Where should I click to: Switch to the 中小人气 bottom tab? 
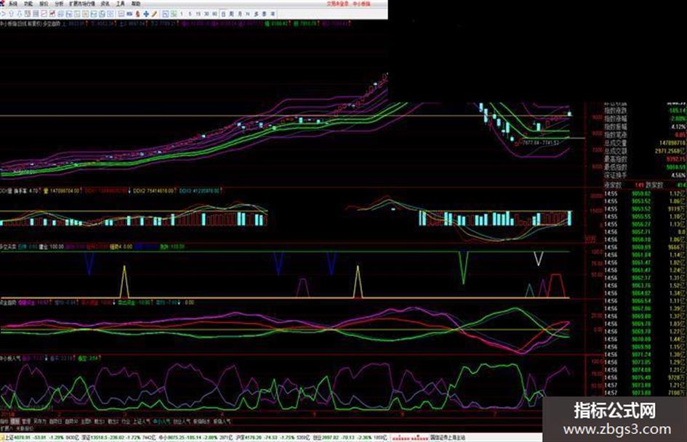161,422
